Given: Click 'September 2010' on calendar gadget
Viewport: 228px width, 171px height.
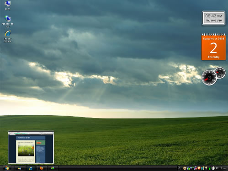Looking at the screenshot, I should point(213,39).
